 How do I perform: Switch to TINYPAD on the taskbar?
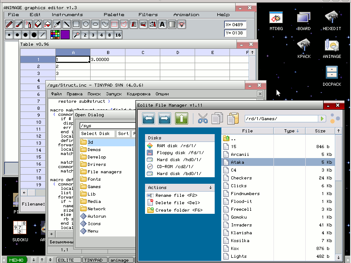[95, 260]
